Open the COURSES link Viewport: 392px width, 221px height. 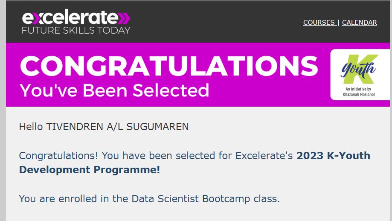click(319, 23)
